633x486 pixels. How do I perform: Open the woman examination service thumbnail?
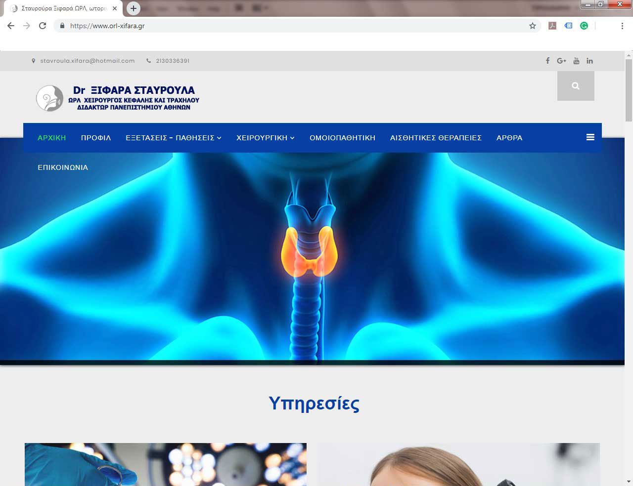coord(458,464)
